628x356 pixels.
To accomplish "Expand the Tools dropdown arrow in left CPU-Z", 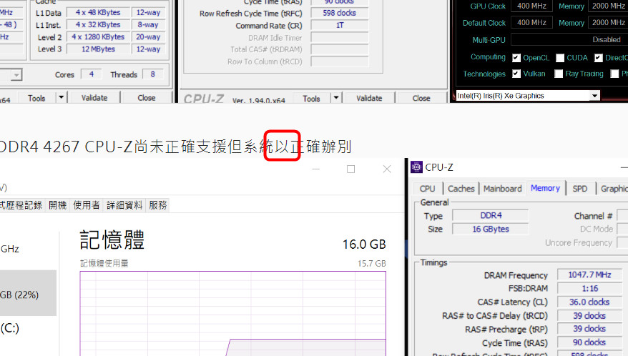I will pyautogui.click(x=62, y=97).
